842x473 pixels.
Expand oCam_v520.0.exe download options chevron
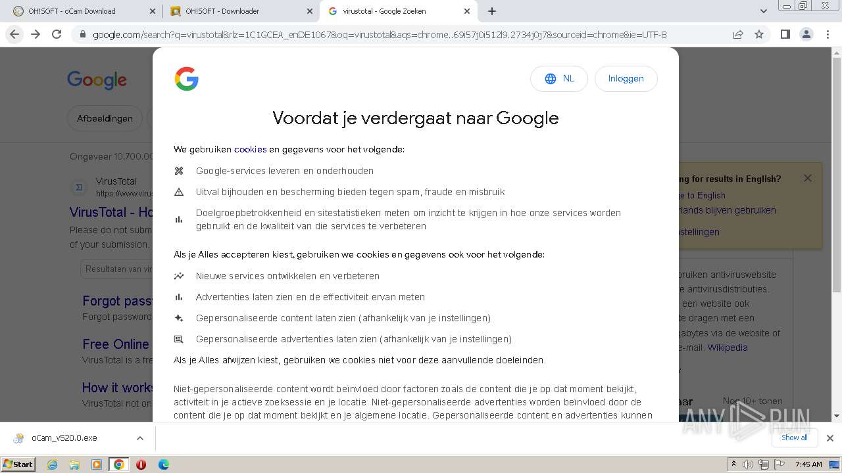coord(139,438)
